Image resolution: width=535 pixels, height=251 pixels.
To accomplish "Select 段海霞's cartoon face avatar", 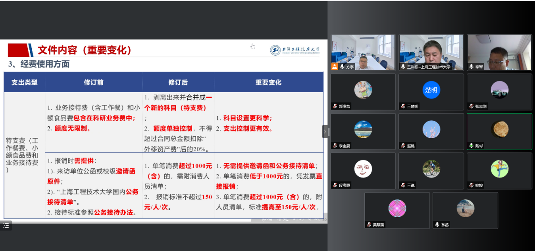I will 363,168.
